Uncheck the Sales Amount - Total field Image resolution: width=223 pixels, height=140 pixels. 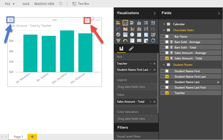pos(167,58)
